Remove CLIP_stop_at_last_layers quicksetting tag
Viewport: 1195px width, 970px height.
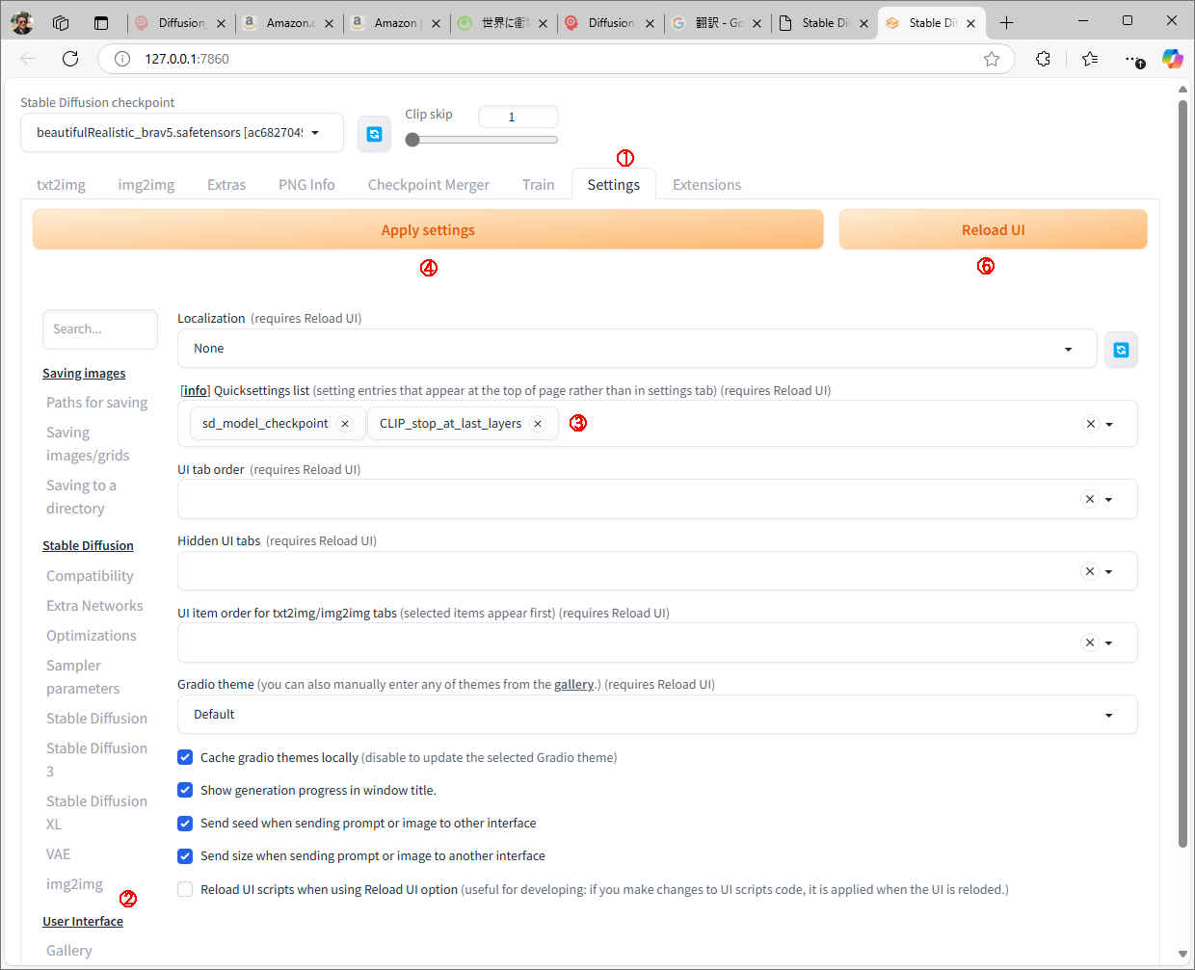[538, 424]
